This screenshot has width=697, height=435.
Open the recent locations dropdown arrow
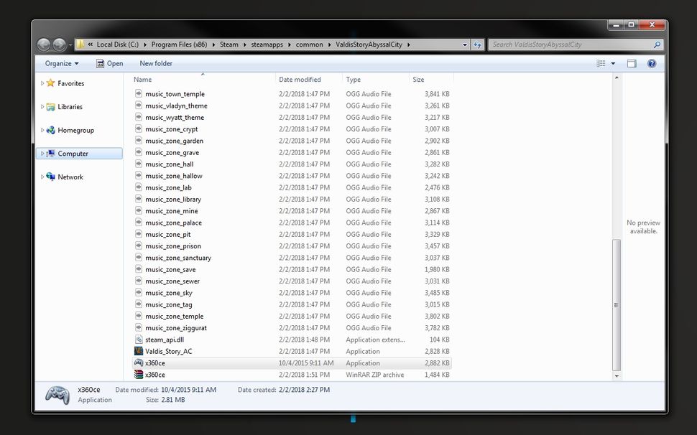click(x=70, y=45)
